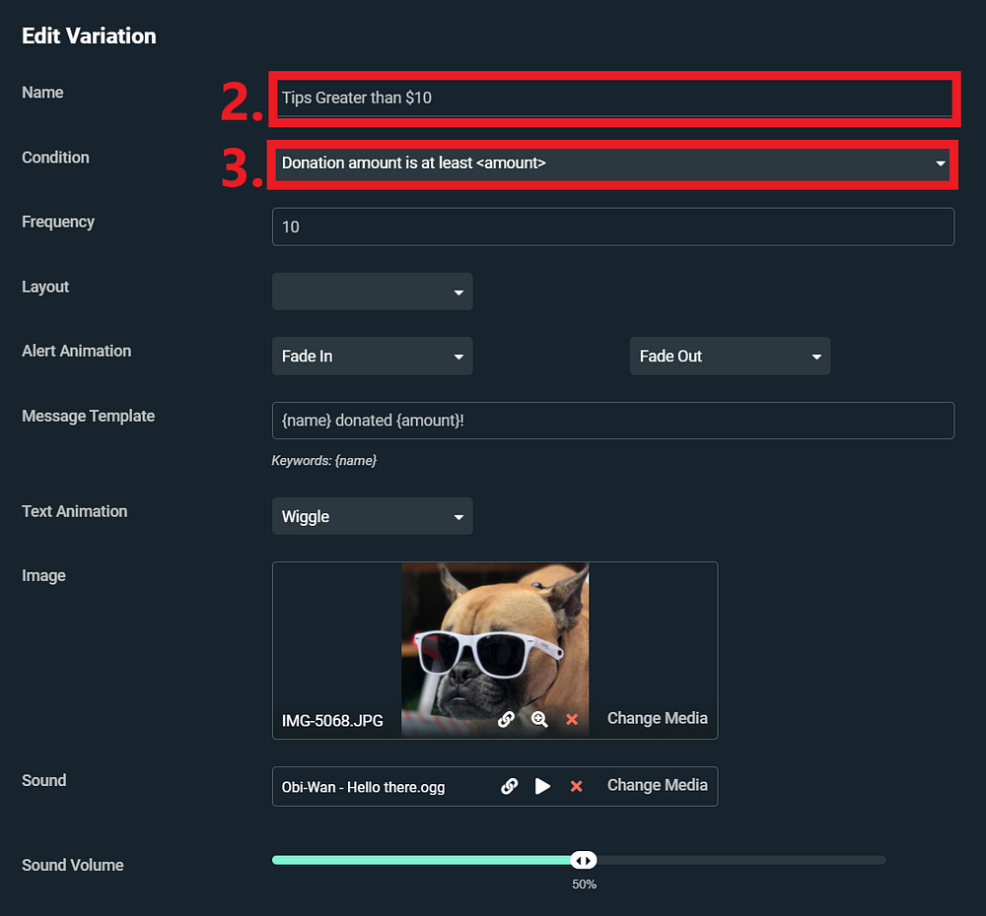This screenshot has width=986, height=916.
Task: Open the Wiggle text animation dropdown
Action: coord(373,516)
